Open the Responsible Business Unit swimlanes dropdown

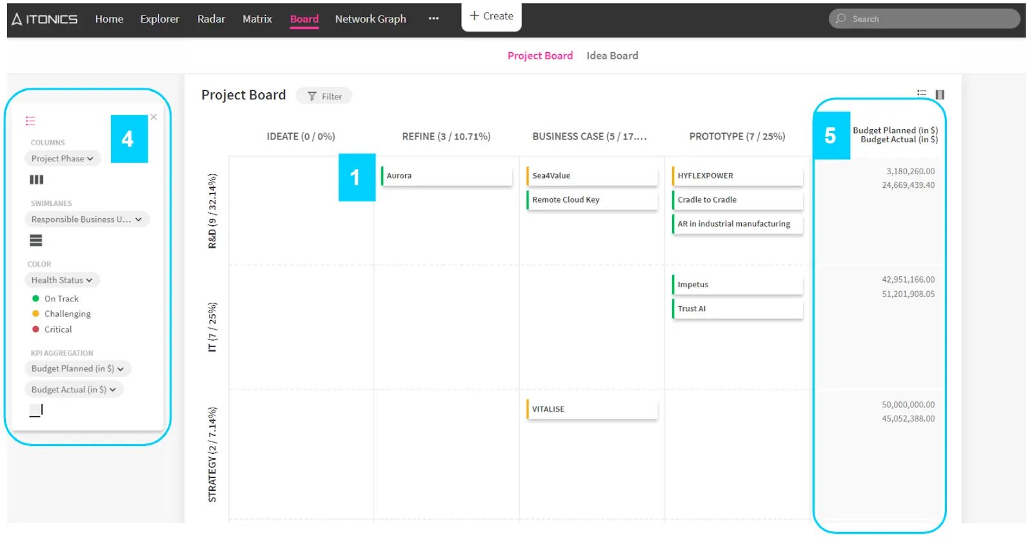(x=87, y=219)
